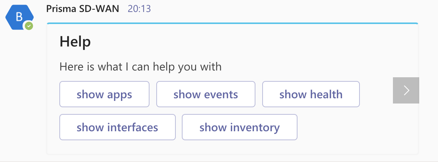438x162 pixels.
Task: Click the 20:13 message timestamp
Action: pyautogui.click(x=139, y=9)
